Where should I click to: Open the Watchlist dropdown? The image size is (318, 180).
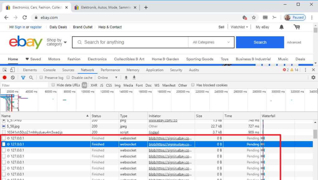pyautogui.click(x=239, y=27)
